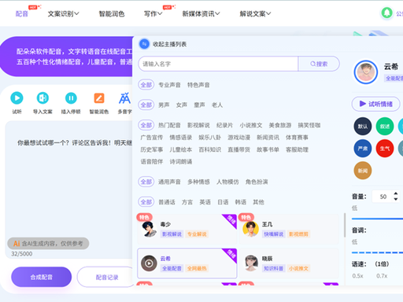This screenshot has width=403, height=302.
Task: Open the 配音 tab in the top navigation
Action: (x=22, y=13)
